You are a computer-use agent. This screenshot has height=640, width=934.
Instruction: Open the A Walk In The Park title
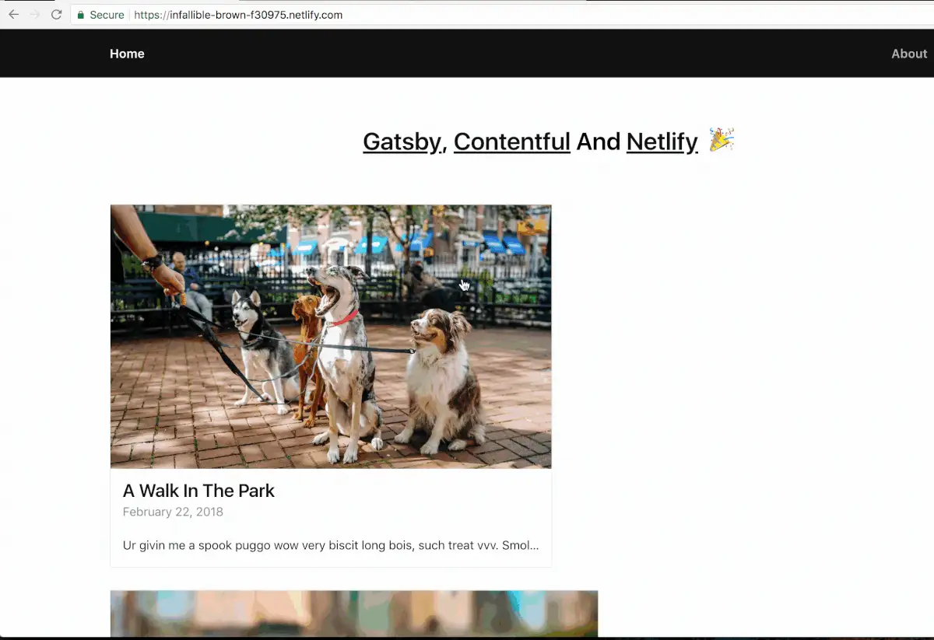click(198, 491)
